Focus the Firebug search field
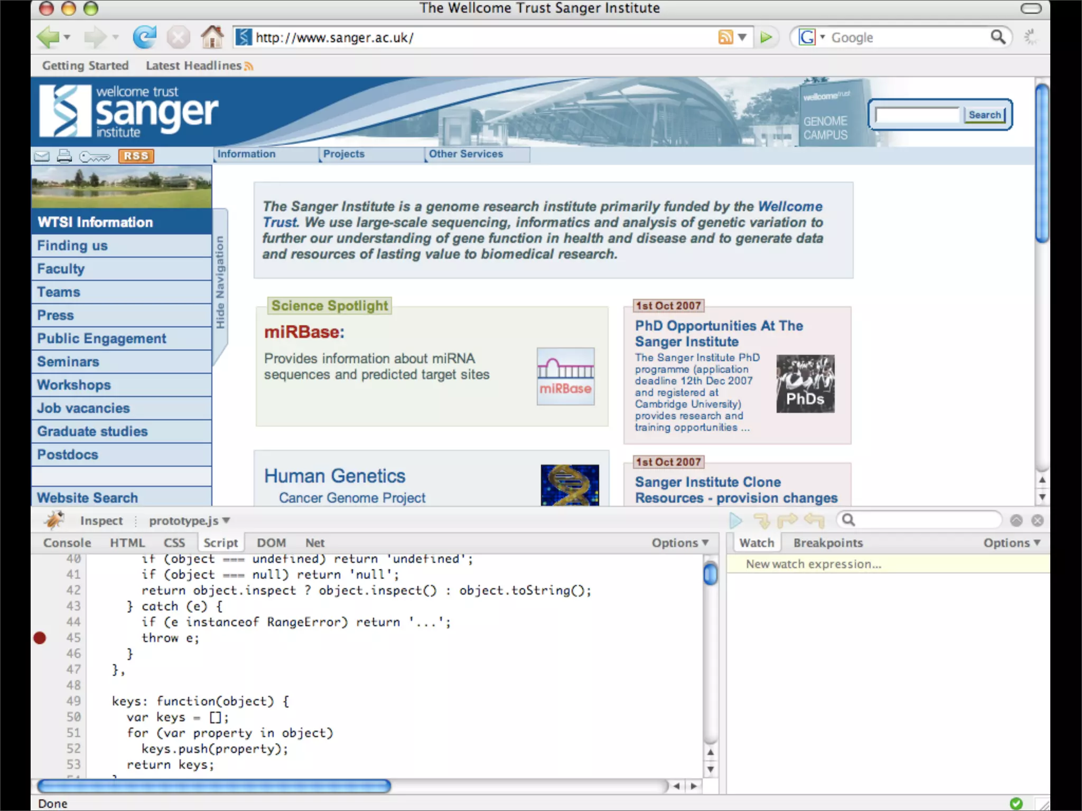Viewport: 1082px width, 811px height. [920, 520]
